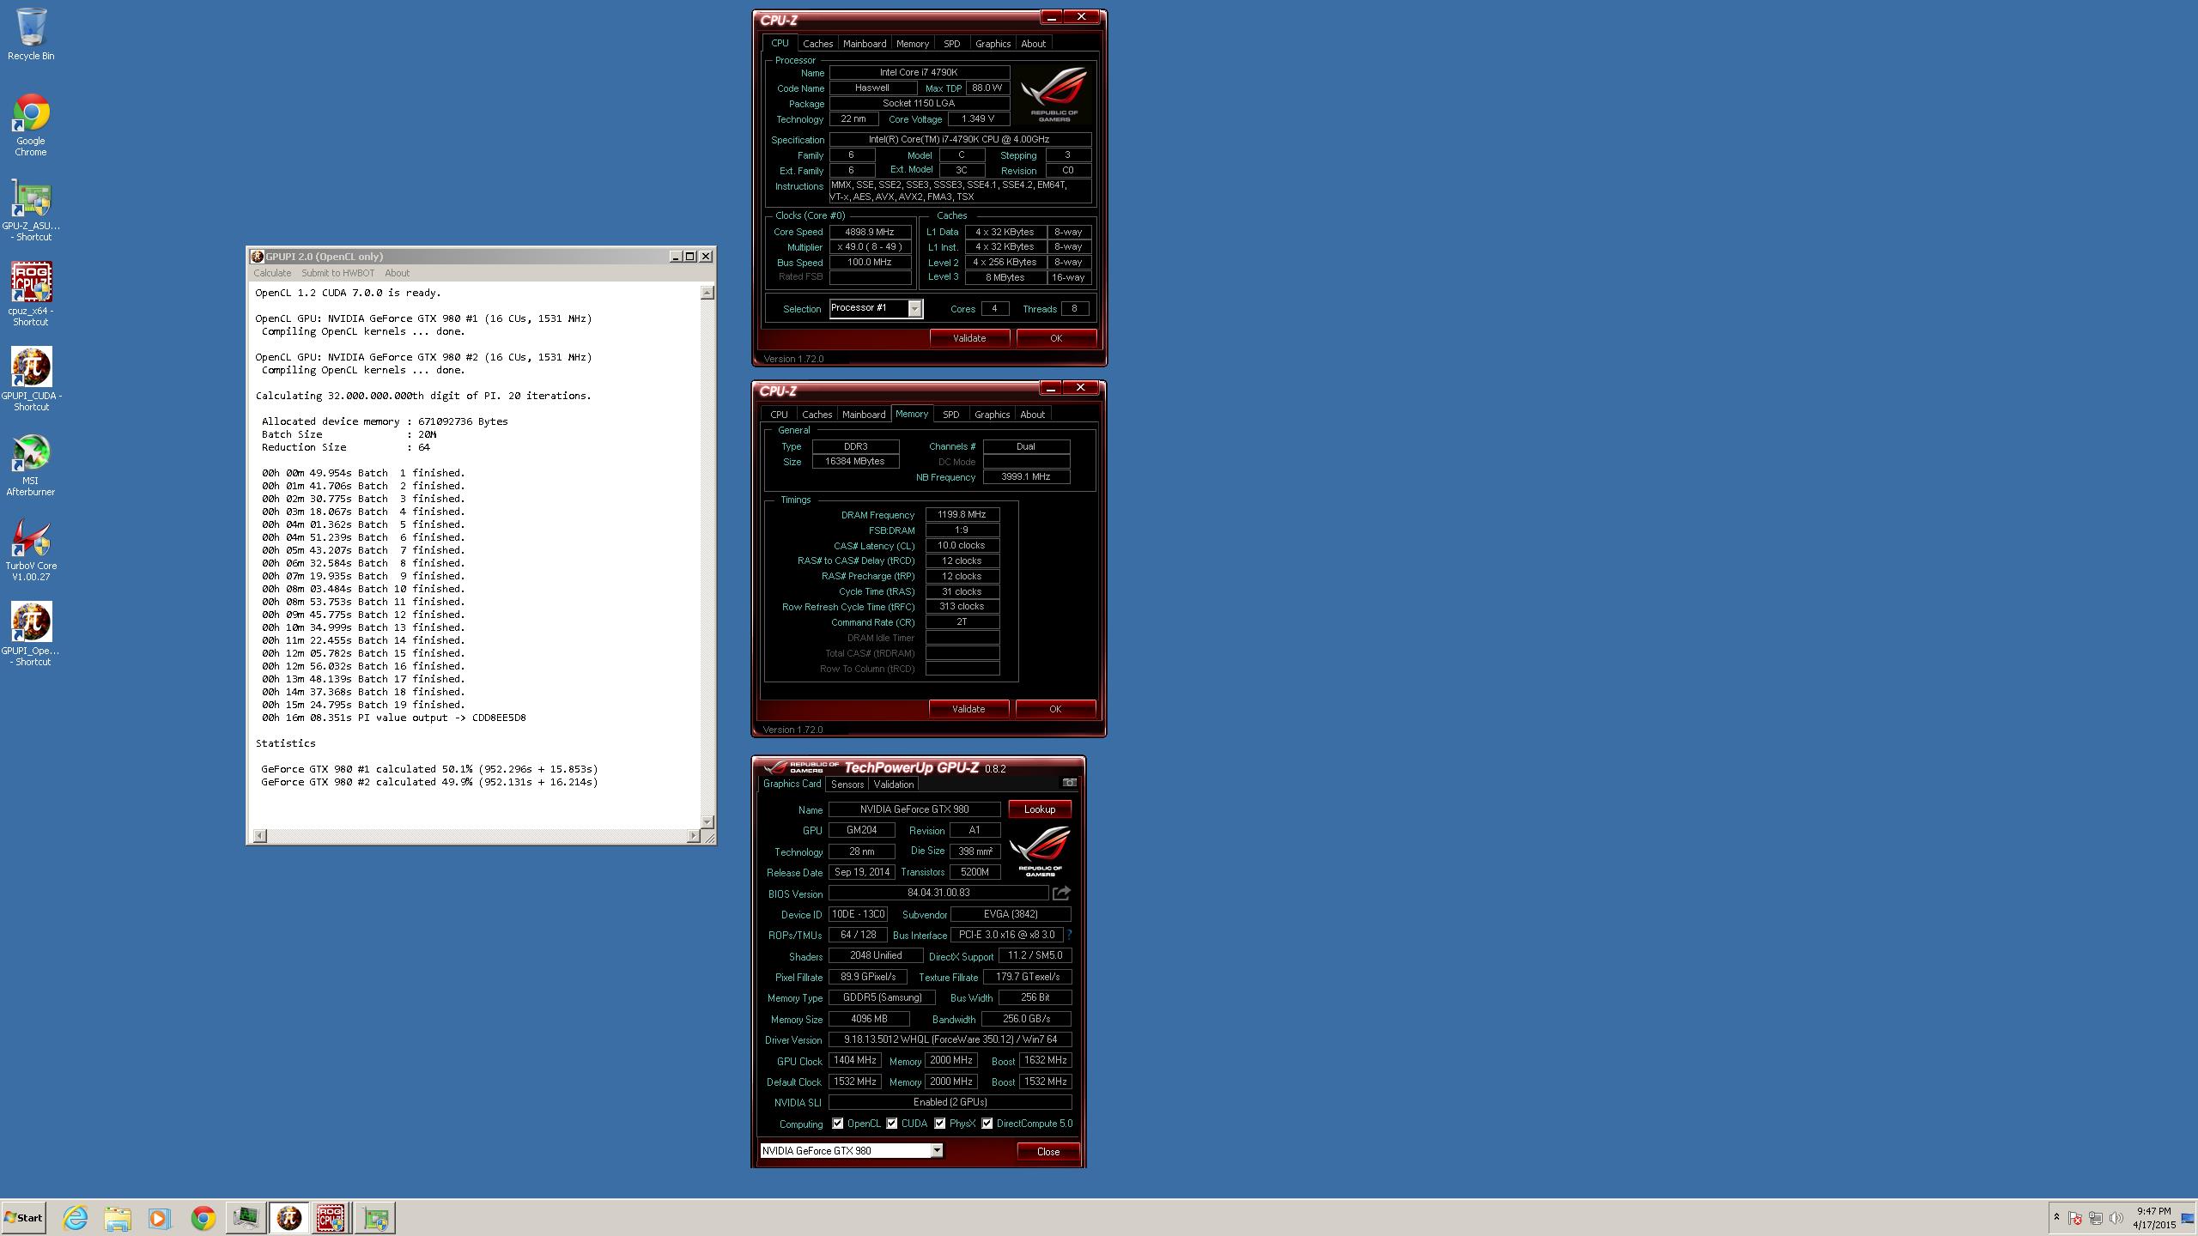Screen dimensions: 2198x1236
Task: Click the Lookup button in GPU-Z
Action: coord(1039,809)
